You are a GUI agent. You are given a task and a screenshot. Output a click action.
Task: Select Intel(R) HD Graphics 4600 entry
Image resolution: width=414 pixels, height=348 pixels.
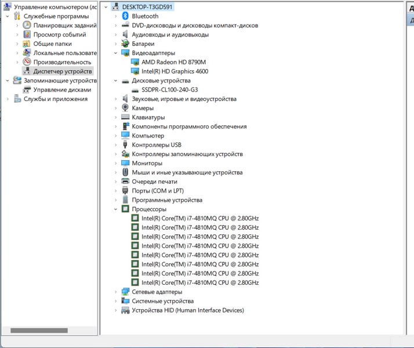[x=175, y=71]
